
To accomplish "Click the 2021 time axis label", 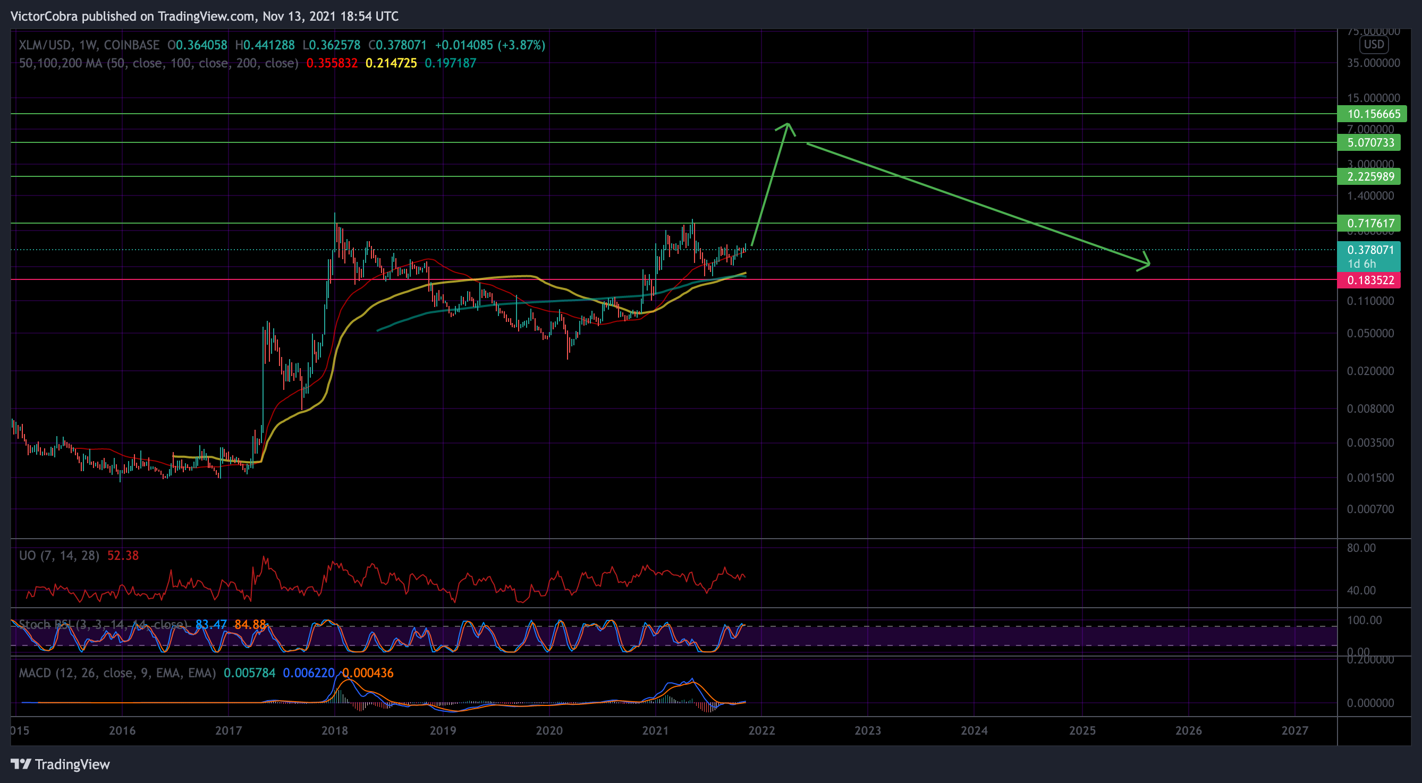I will tap(656, 730).
